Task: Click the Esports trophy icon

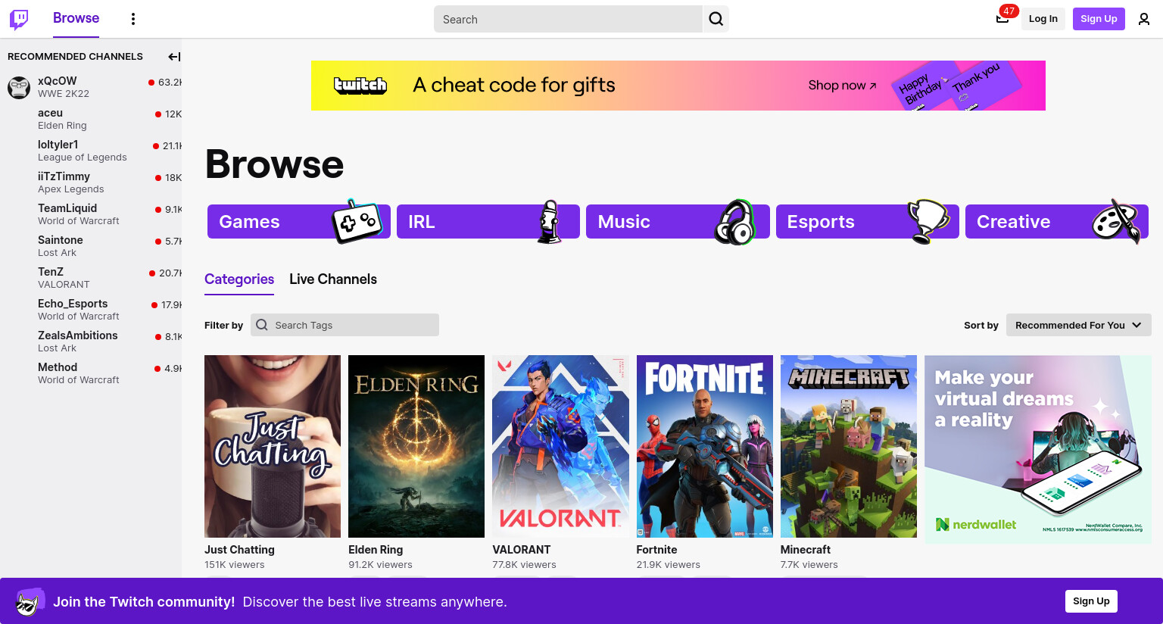Action: click(928, 222)
